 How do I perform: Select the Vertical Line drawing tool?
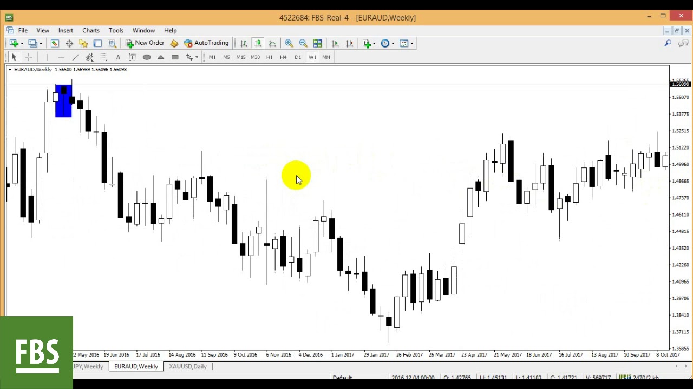coord(47,57)
